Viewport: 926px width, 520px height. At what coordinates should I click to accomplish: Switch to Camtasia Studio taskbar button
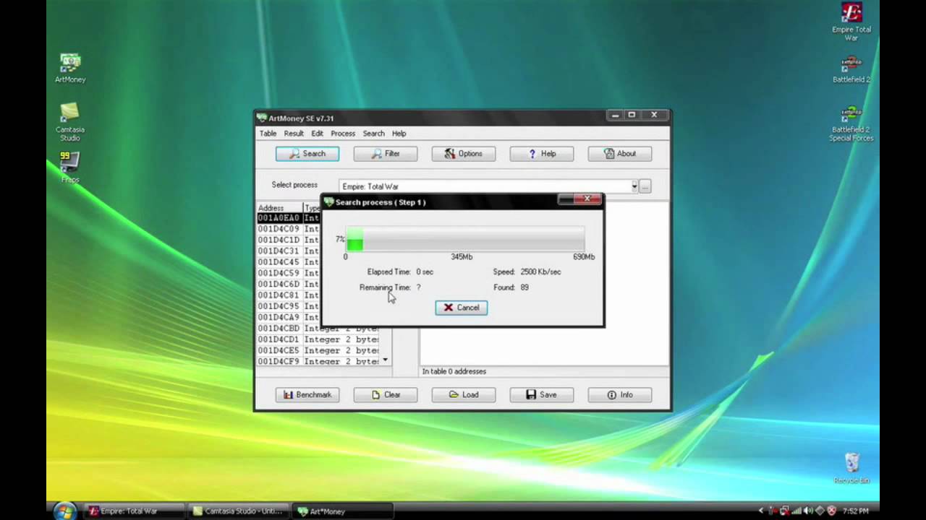click(x=239, y=511)
